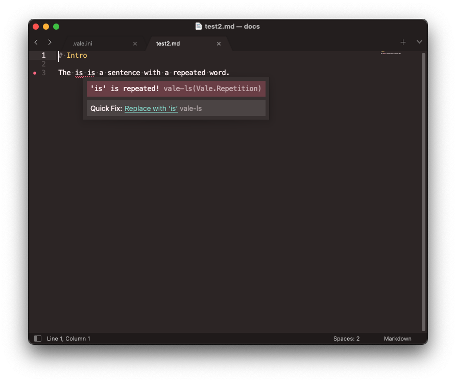Click the document icon in the title bar
The height and width of the screenshot is (382, 456).
pyautogui.click(x=199, y=27)
